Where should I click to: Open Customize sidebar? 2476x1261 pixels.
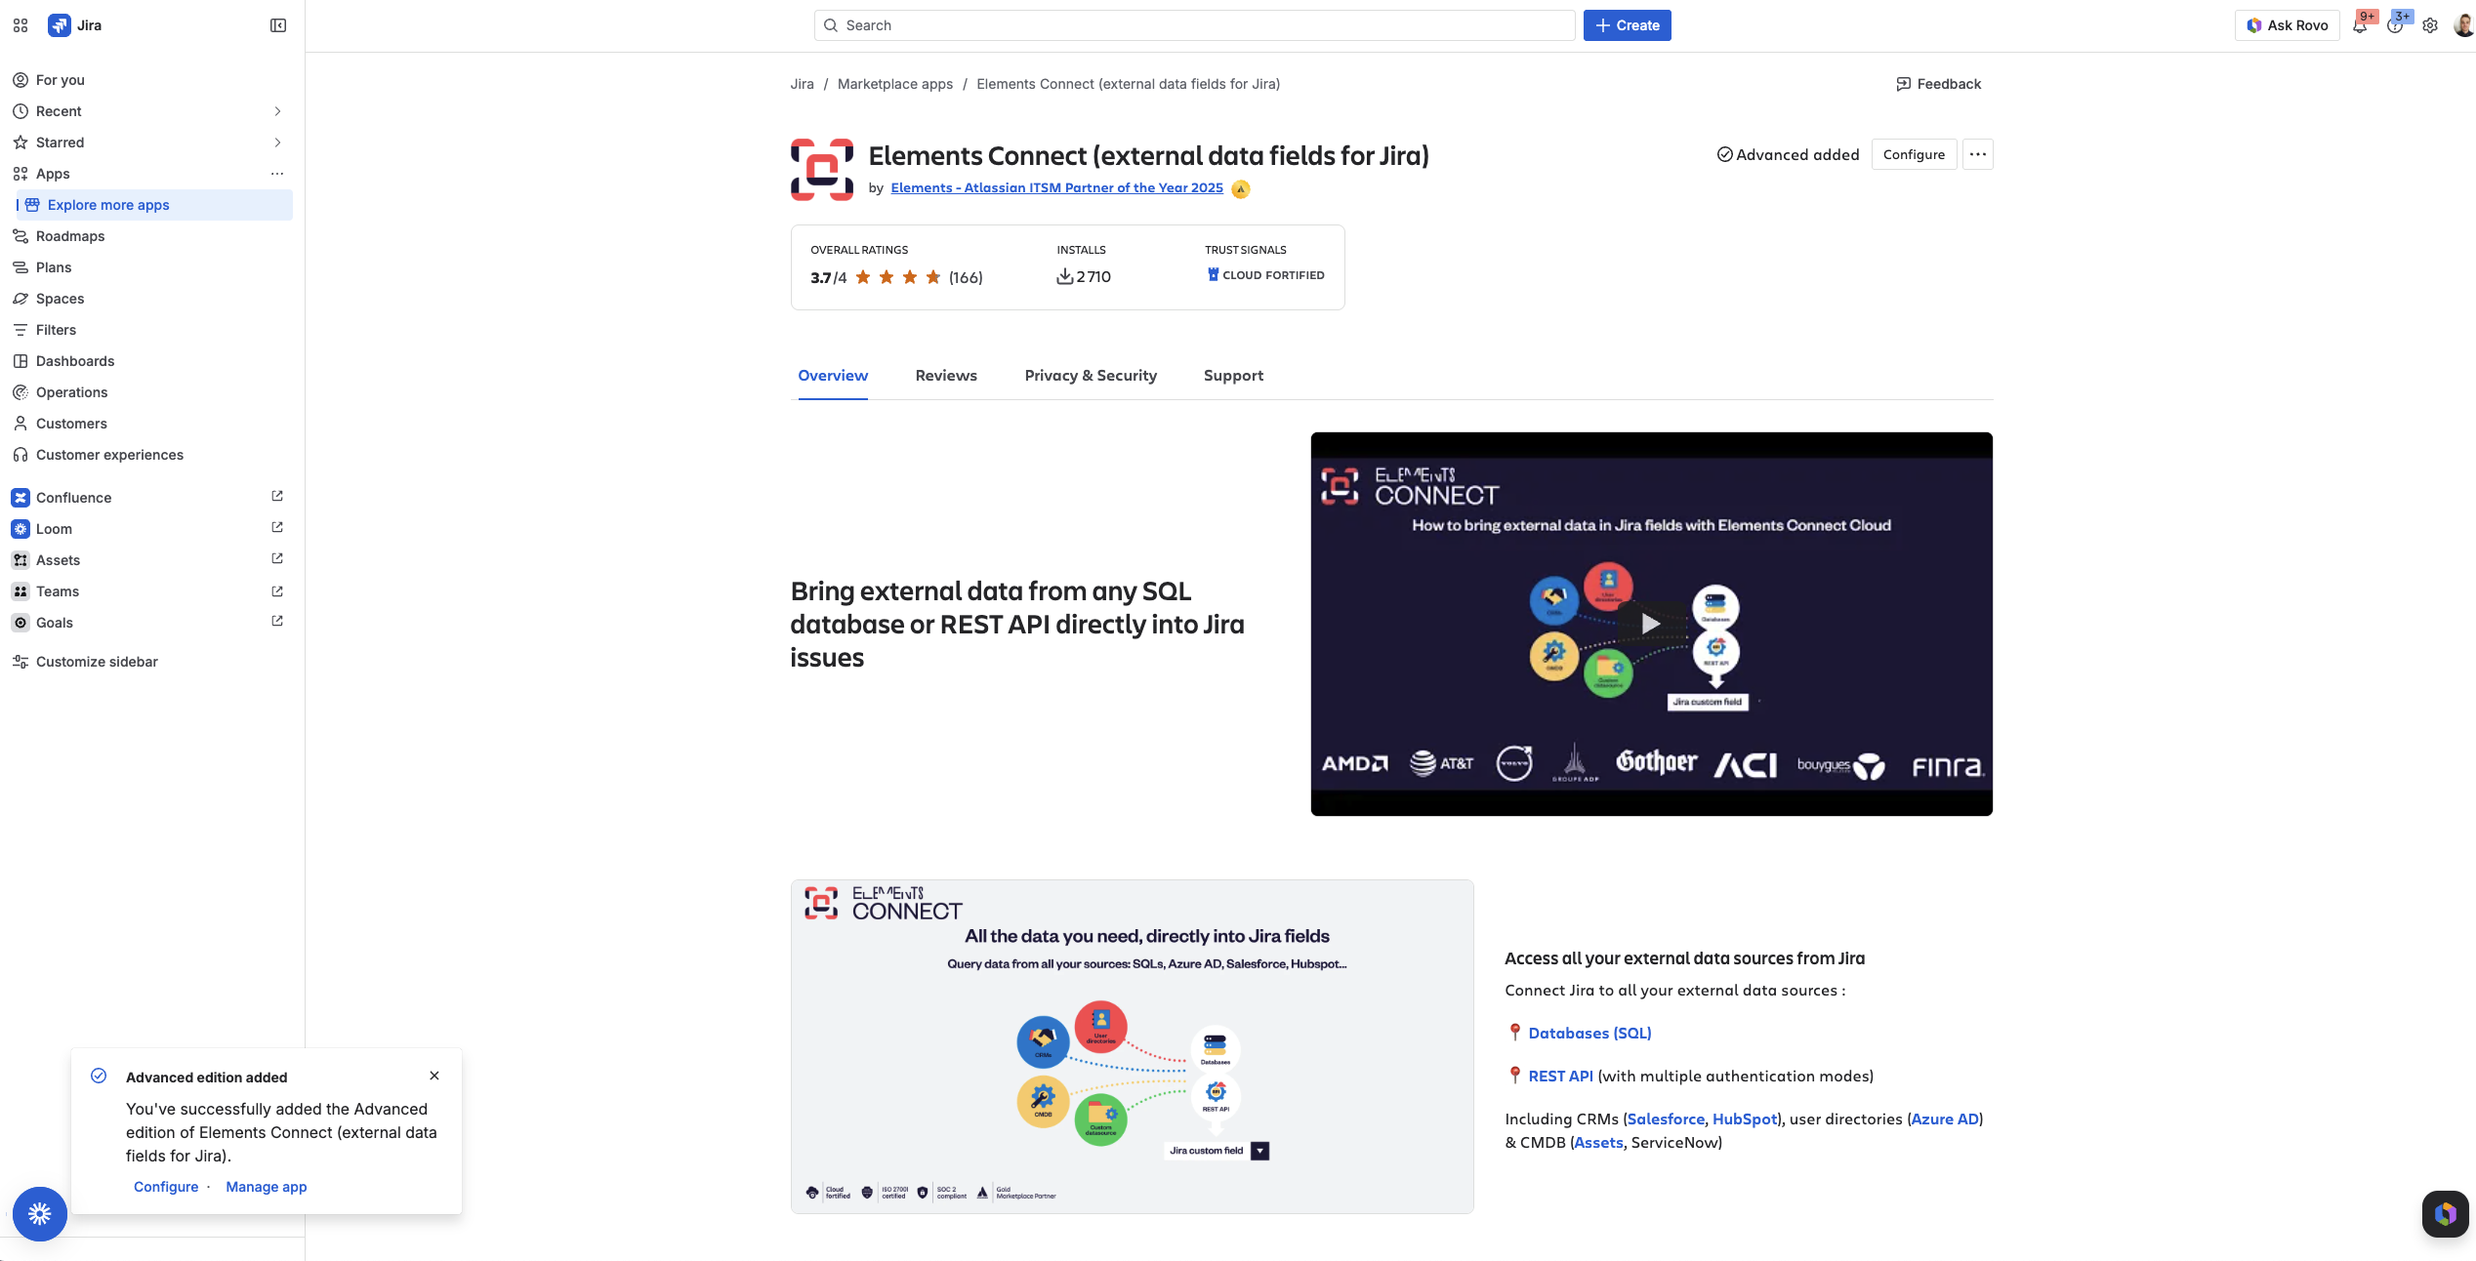click(151, 662)
